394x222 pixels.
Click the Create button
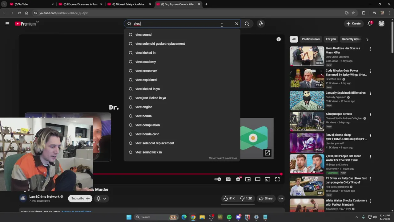[353, 24]
